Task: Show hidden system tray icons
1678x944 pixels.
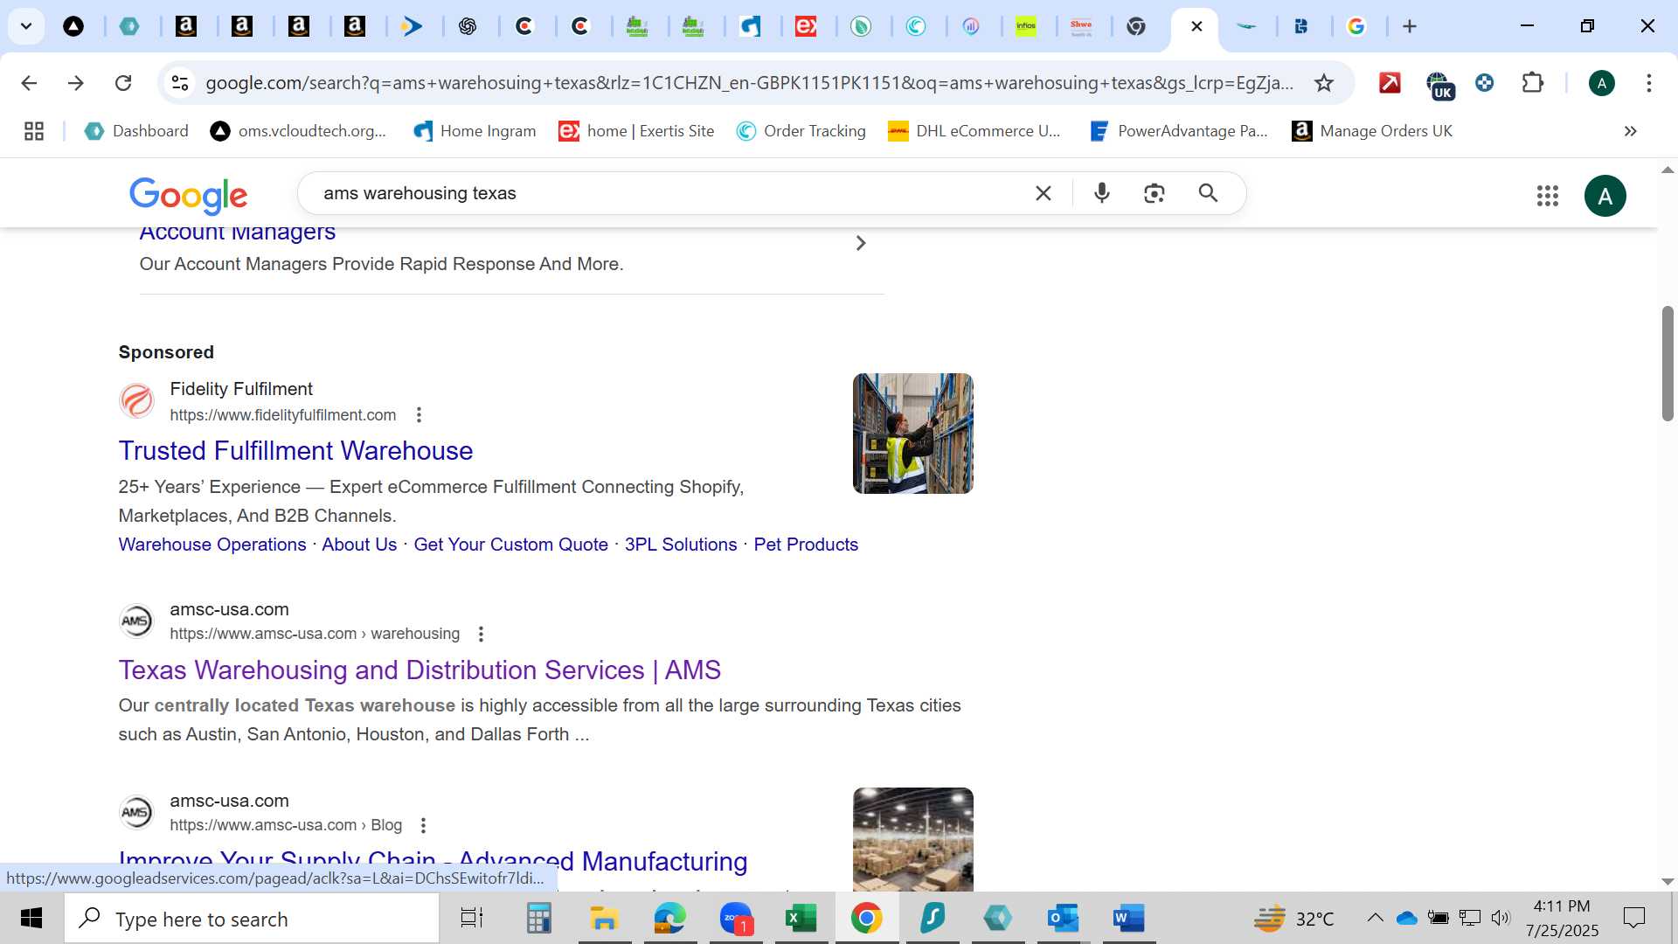Action: pyautogui.click(x=1375, y=918)
